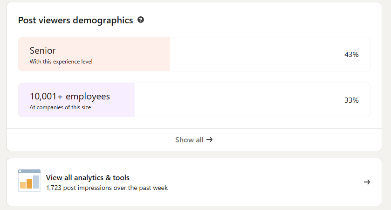The width and height of the screenshot is (391, 210).
Task: Click 'At companies of this size' subtitle
Action: 60,107
